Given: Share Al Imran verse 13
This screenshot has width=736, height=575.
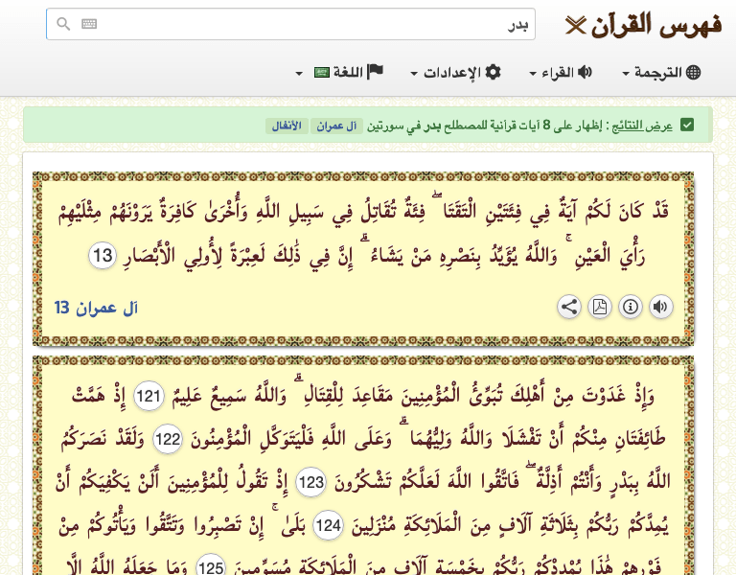Looking at the screenshot, I should pos(568,307).
